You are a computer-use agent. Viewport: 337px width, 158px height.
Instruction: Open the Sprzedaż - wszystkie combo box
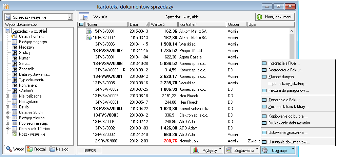pos(69,17)
